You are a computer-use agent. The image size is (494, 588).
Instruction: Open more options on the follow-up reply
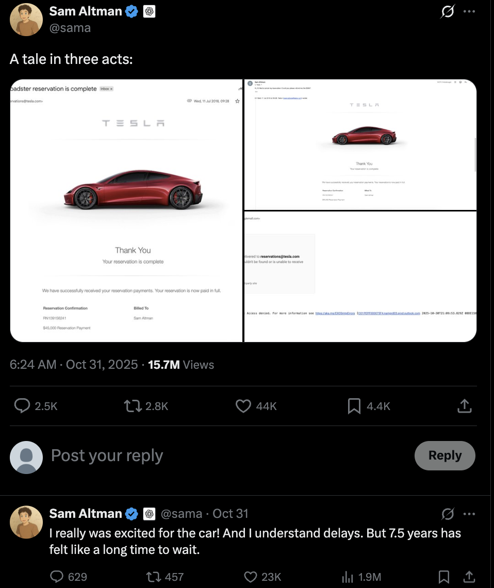[x=469, y=514]
